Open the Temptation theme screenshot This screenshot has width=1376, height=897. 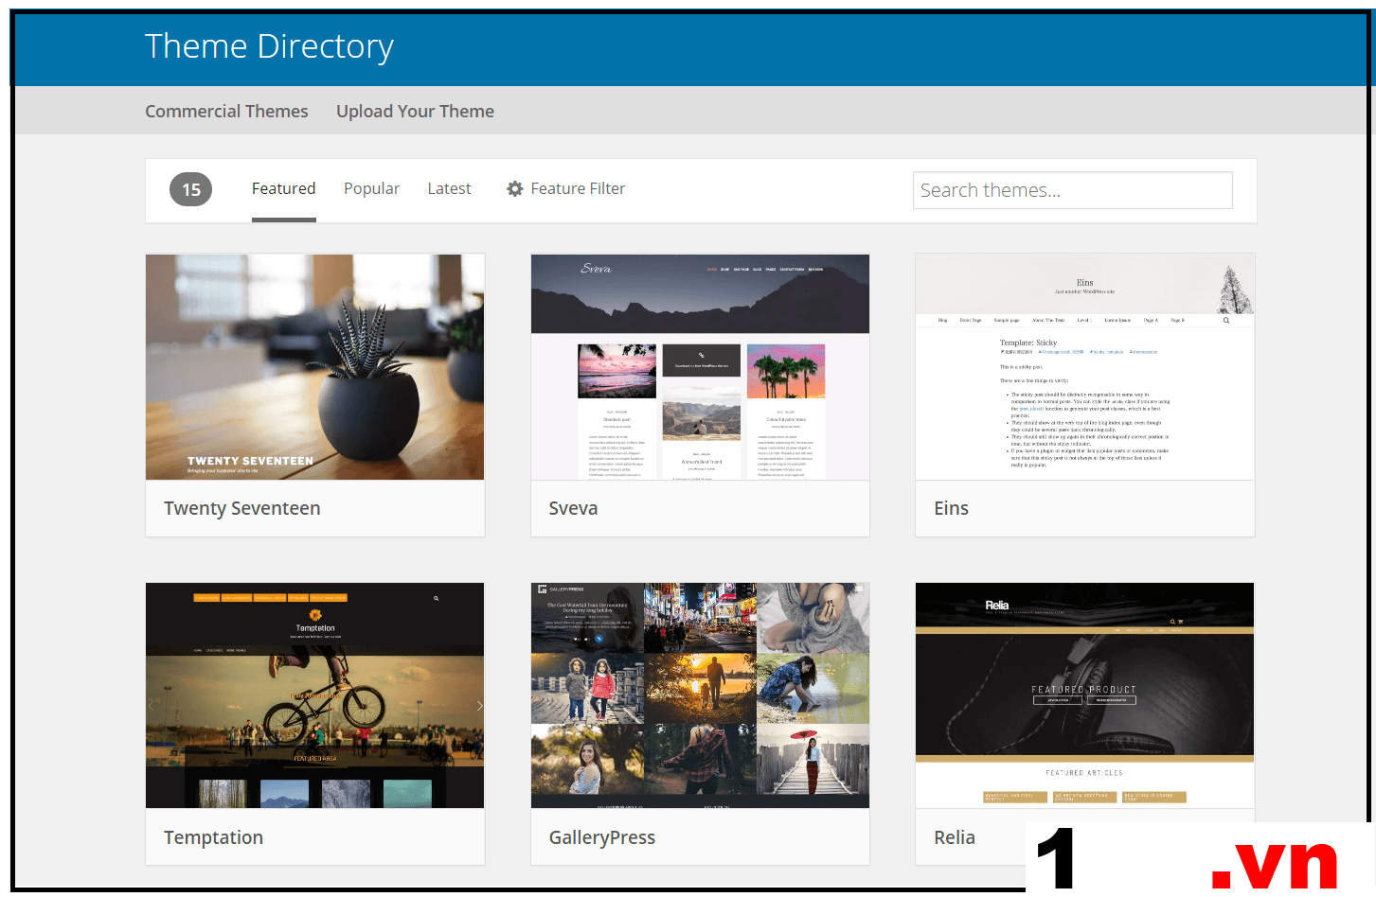coord(315,695)
